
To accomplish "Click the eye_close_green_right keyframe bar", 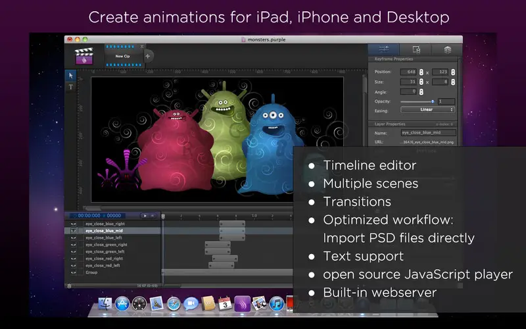I will tap(218, 244).
